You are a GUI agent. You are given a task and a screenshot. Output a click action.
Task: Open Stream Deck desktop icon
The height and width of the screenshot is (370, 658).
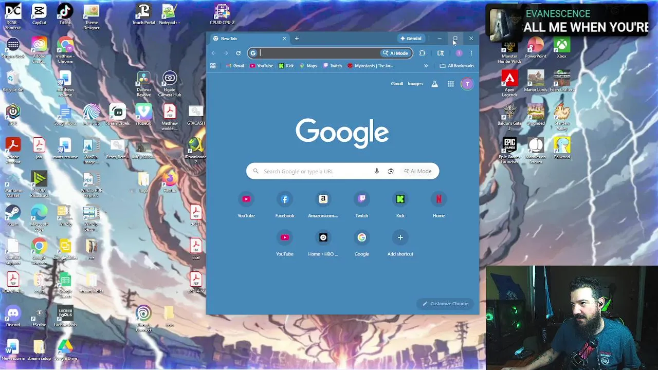pyautogui.click(x=13, y=48)
